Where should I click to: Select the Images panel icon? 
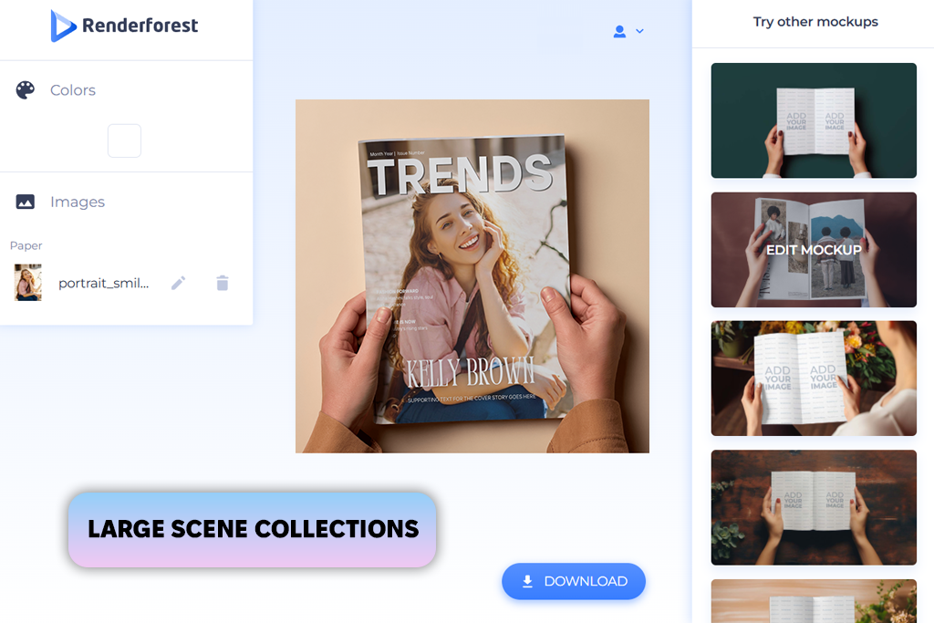coord(25,202)
